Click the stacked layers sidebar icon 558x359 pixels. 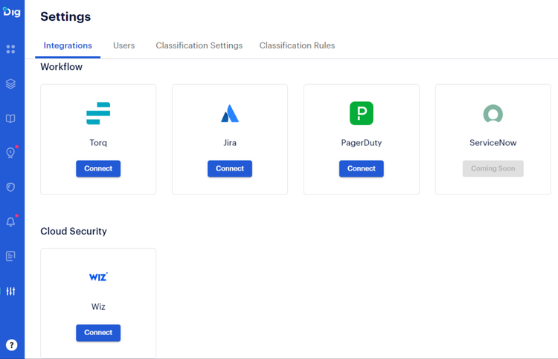[10, 84]
